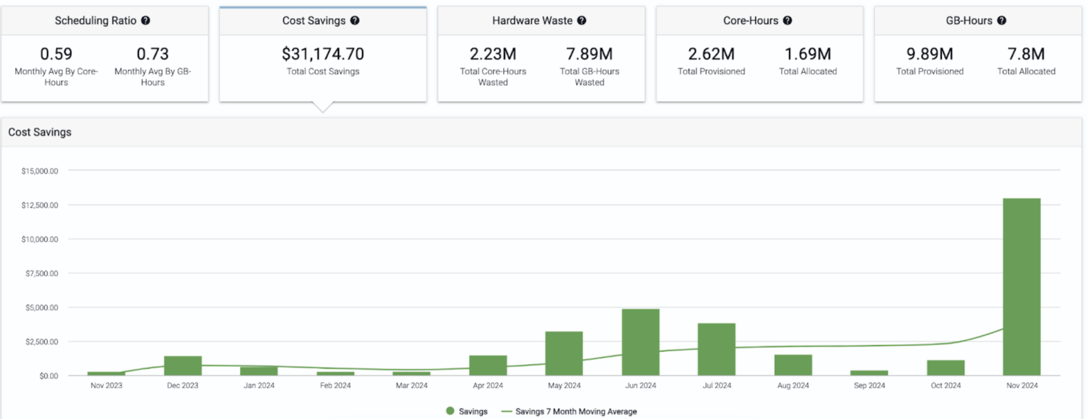Viewport: 1088px width, 419px height.
Task: Select the Cost Savings card
Action: pyautogui.click(x=323, y=54)
